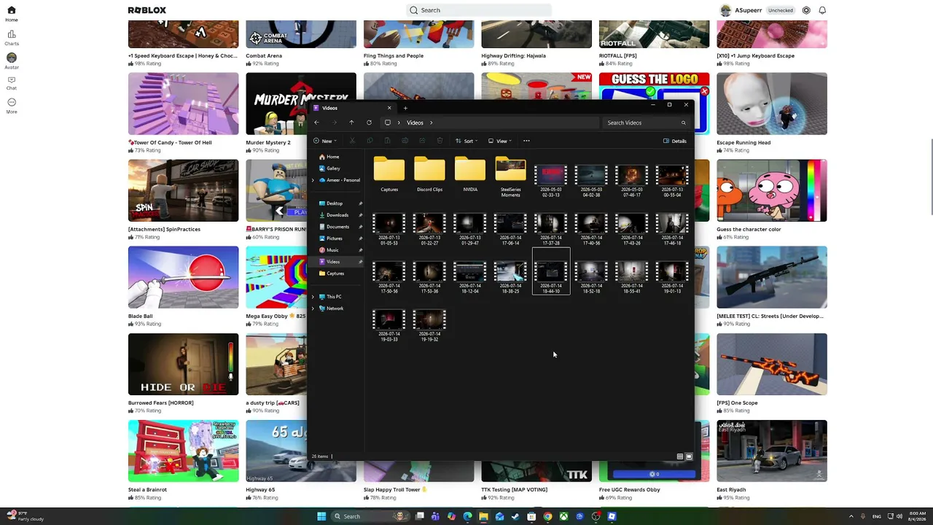Open the Hide or Die Burrowed Fears thumbnail
933x525 pixels.
click(183, 364)
